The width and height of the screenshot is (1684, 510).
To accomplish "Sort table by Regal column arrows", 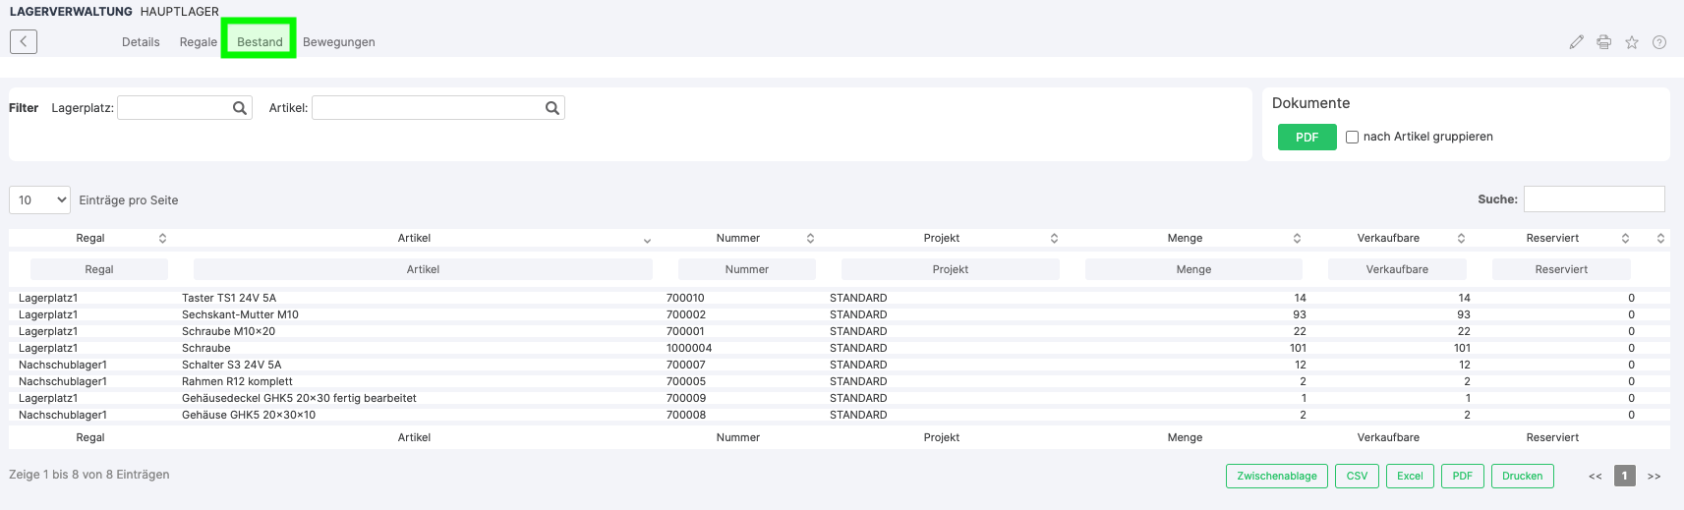I will pyautogui.click(x=162, y=238).
